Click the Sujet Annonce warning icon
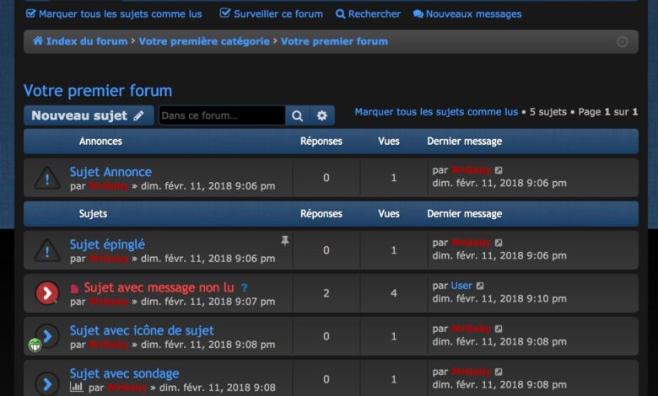This screenshot has height=396, width=658. pyautogui.click(x=47, y=178)
